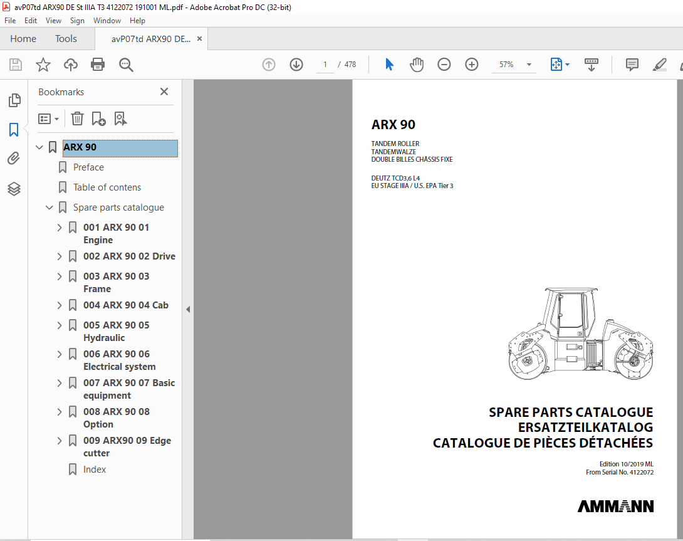Jump to 006 Electrical system bookmark

pyautogui.click(x=119, y=360)
